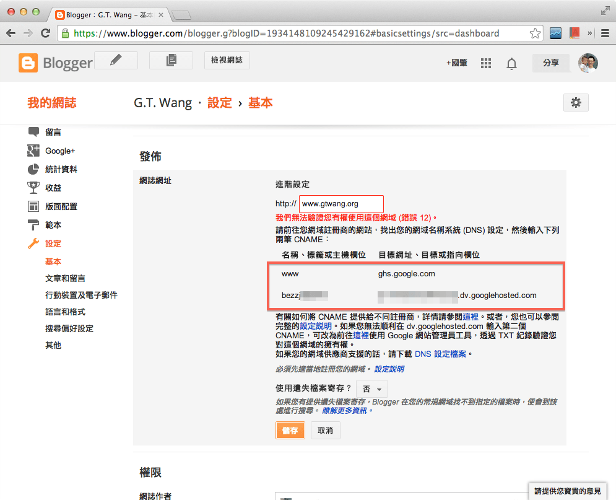Open the 否 dropdown for missing file hosting
The width and height of the screenshot is (616, 500).
(x=371, y=388)
